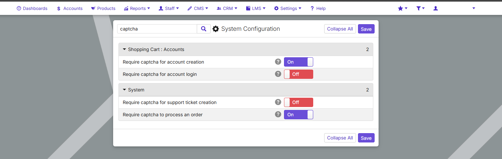This screenshot has width=502, height=159.
Task: Open the LMS dropdown menu
Action: pos(256,8)
